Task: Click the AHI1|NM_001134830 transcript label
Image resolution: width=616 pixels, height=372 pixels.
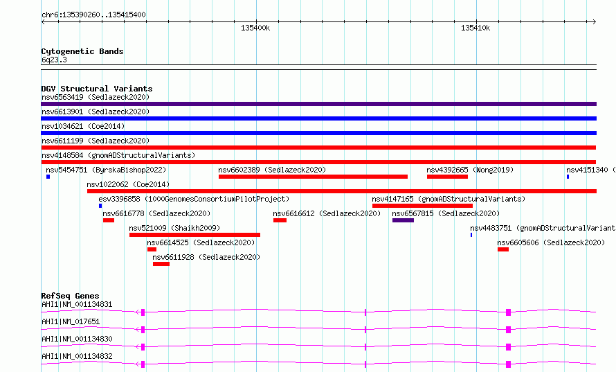Action: click(77, 339)
